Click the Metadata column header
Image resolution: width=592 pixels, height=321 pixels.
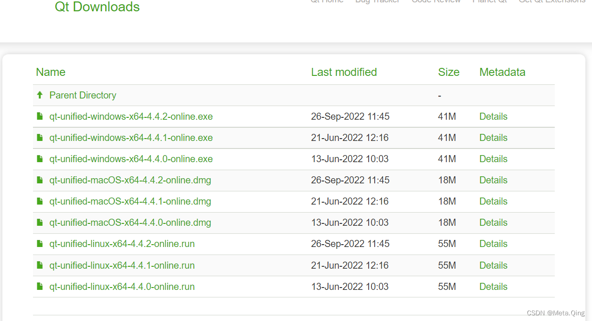tap(502, 72)
